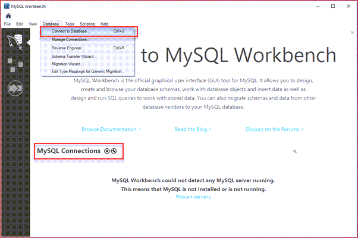Expand the Scripting menu

87,24
